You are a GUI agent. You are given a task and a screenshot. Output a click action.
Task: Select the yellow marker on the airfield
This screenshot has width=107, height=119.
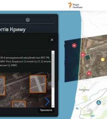coord(103,59)
